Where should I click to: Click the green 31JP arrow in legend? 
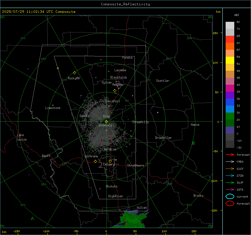230,182
